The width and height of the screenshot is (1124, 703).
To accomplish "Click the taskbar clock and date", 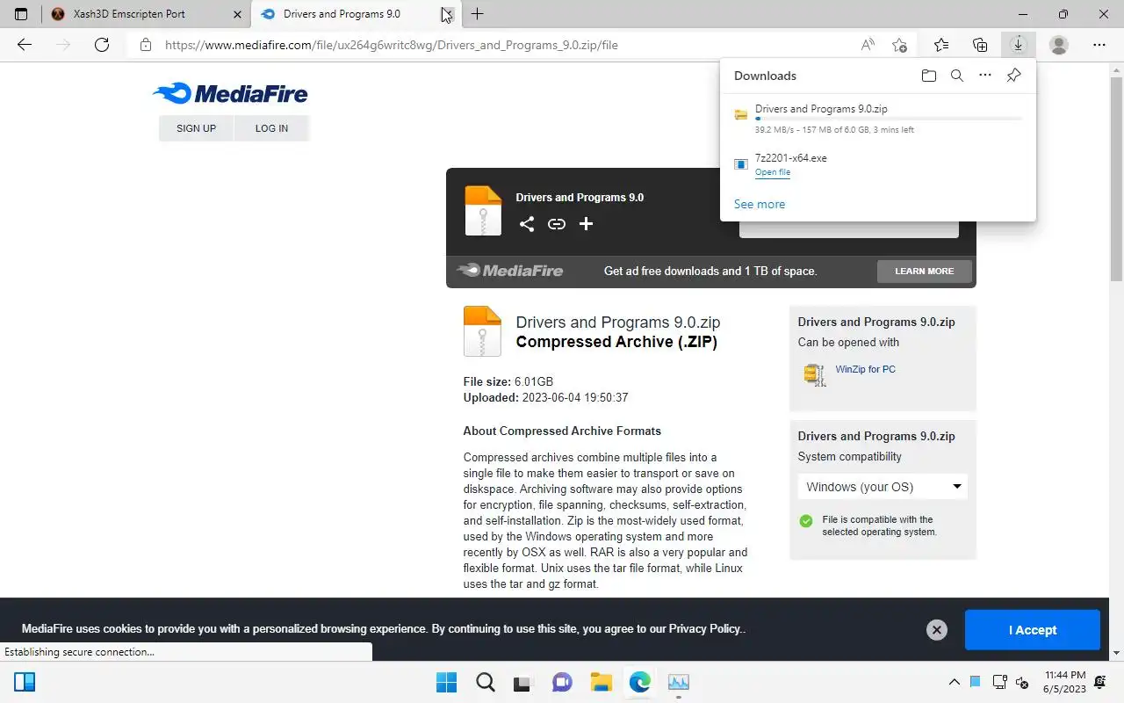I will tap(1065, 682).
